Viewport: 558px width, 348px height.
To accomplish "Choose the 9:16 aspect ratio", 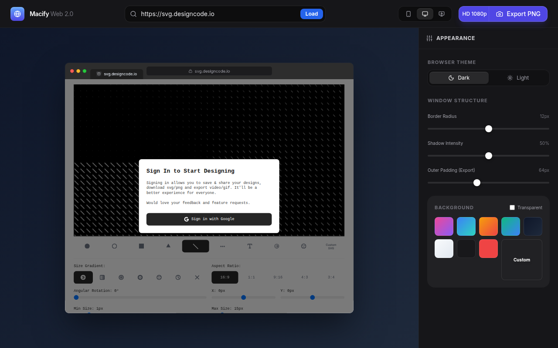I will click(x=278, y=277).
